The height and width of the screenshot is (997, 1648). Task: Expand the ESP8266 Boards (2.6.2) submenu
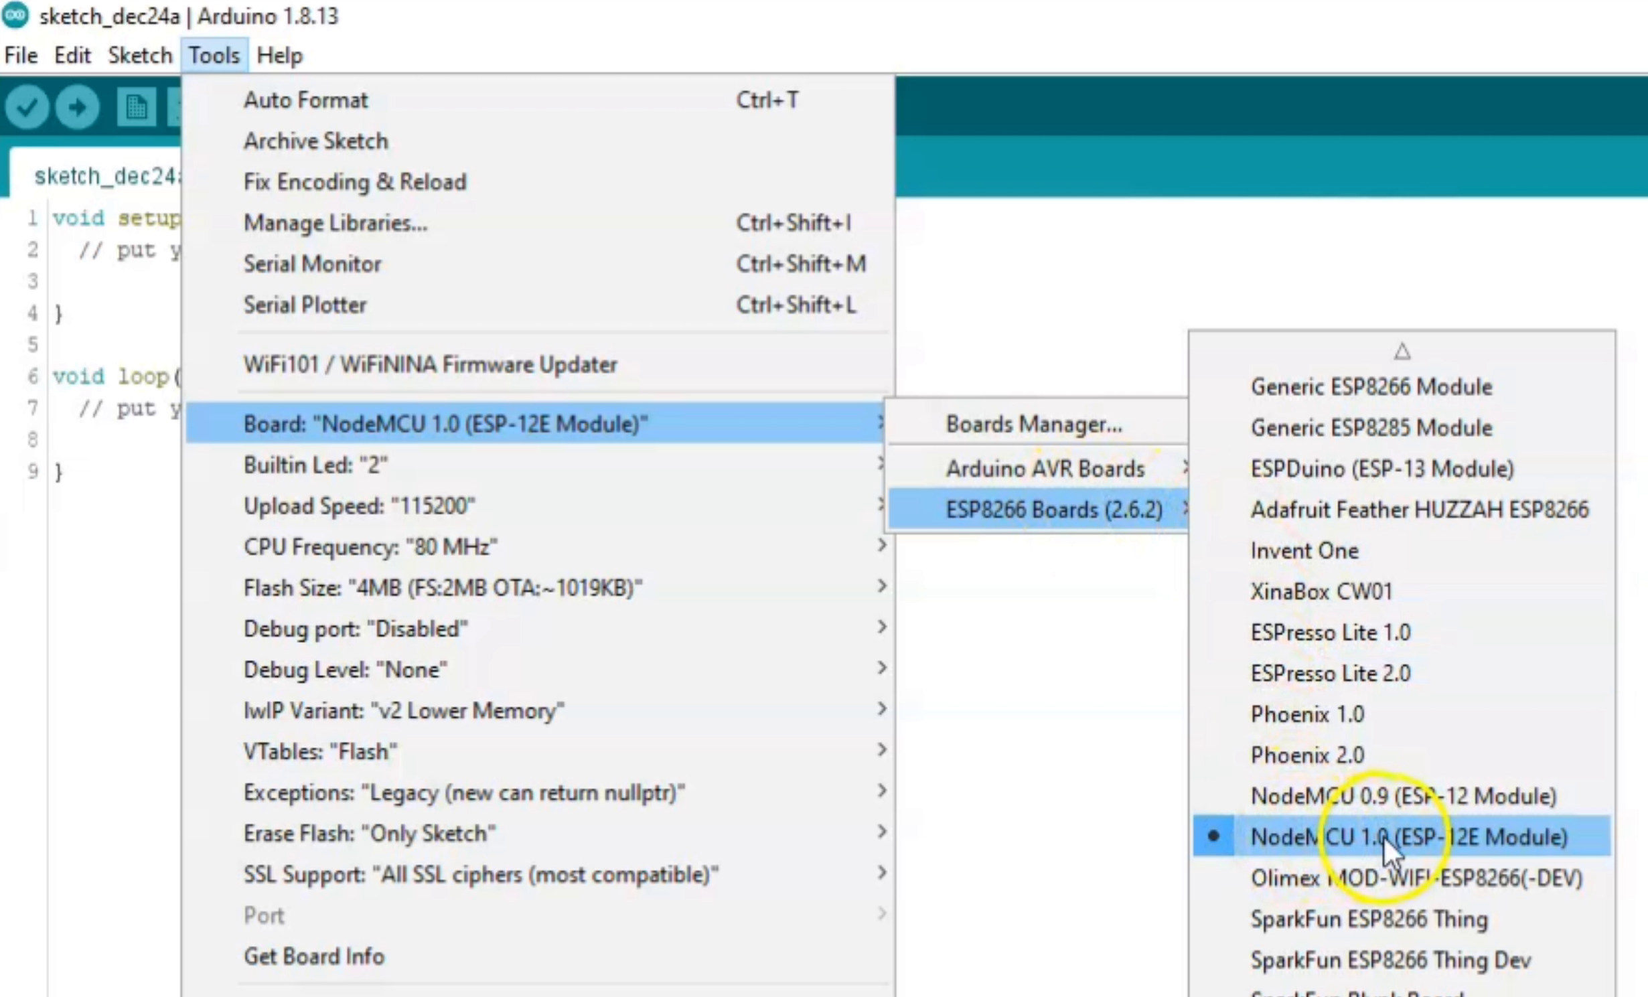click(x=1053, y=510)
